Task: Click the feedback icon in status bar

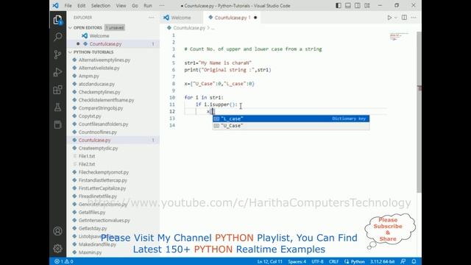Action: (403, 261)
